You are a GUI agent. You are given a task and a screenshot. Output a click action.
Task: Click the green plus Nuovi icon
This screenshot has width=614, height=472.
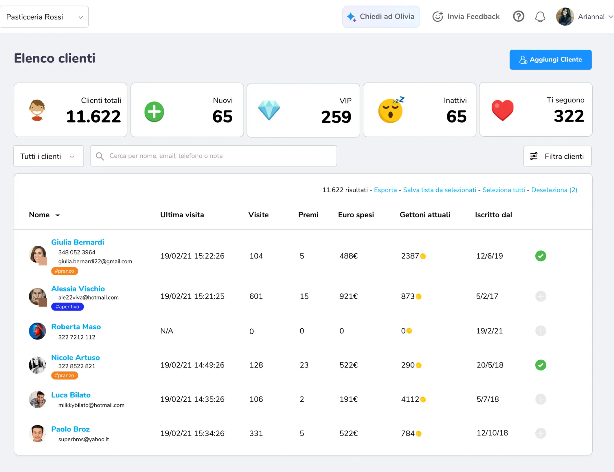[x=154, y=112]
